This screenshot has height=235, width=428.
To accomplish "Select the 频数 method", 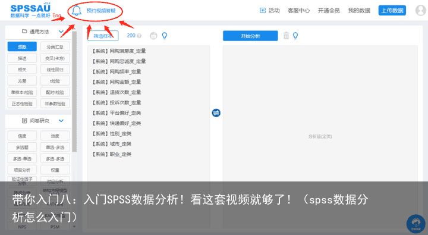I will click(x=22, y=47).
